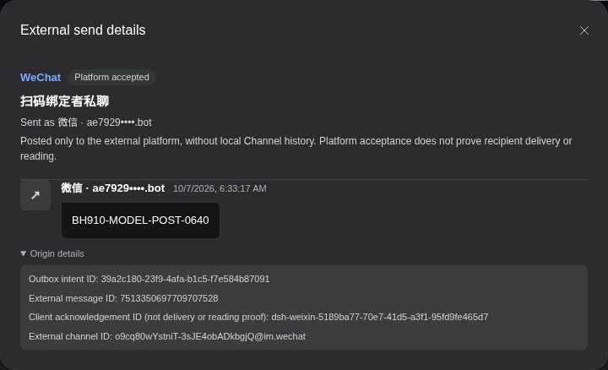Viewport: 608px width, 370px height.
Task: Select the Outbox intent ID label
Action: pyautogui.click(x=63, y=279)
